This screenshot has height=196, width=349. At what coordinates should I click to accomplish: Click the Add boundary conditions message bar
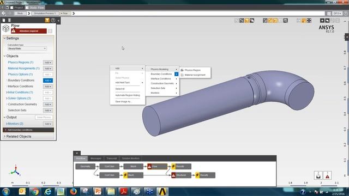[28, 130]
